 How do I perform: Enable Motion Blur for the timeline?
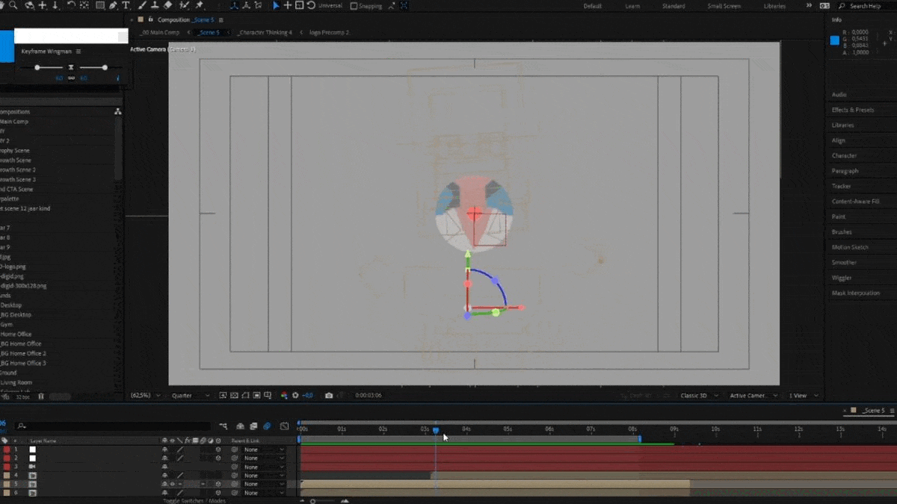coord(267,426)
